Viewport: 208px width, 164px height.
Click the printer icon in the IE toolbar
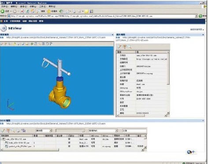click(x=74, y=11)
